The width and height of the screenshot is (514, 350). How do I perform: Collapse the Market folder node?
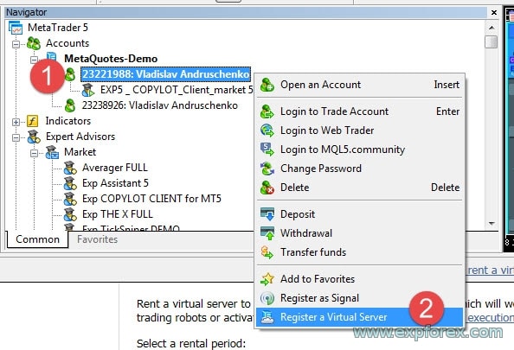click(x=34, y=153)
